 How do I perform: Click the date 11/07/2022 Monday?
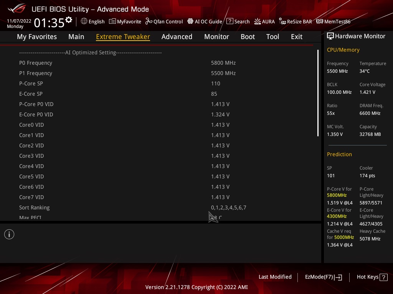click(19, 23)
